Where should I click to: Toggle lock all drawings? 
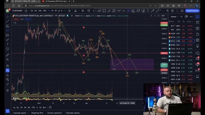click(x=7, y=75)
